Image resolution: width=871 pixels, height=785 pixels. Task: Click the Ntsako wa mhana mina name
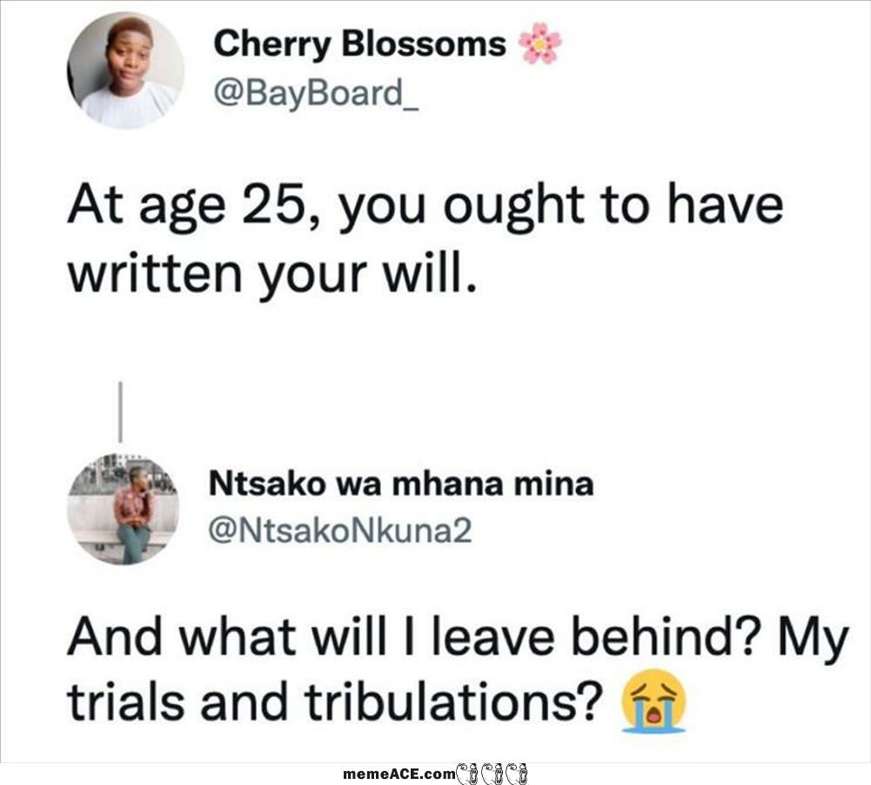pos(401,483)
